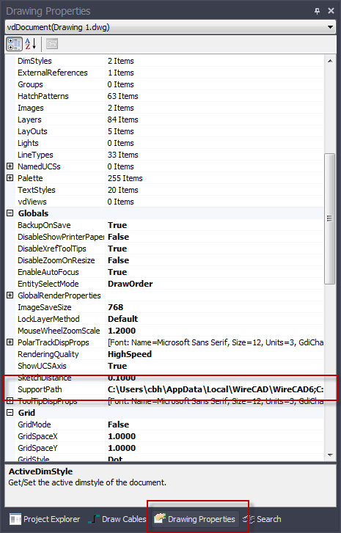Select the Images property row
The image size is (341, 533).
point(164,108)
